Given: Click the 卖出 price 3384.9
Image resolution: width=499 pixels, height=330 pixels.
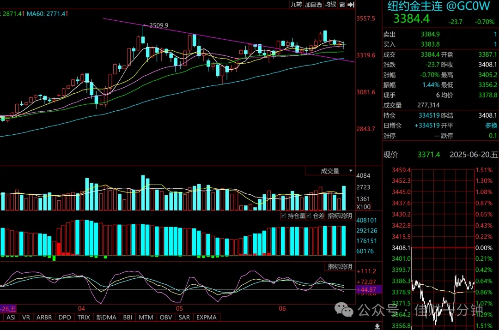Looking at the screenshot, I should pos(430,34).
